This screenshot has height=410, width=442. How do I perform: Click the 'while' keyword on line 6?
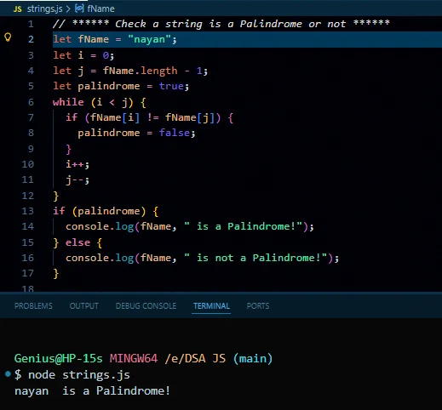[68, 102]
